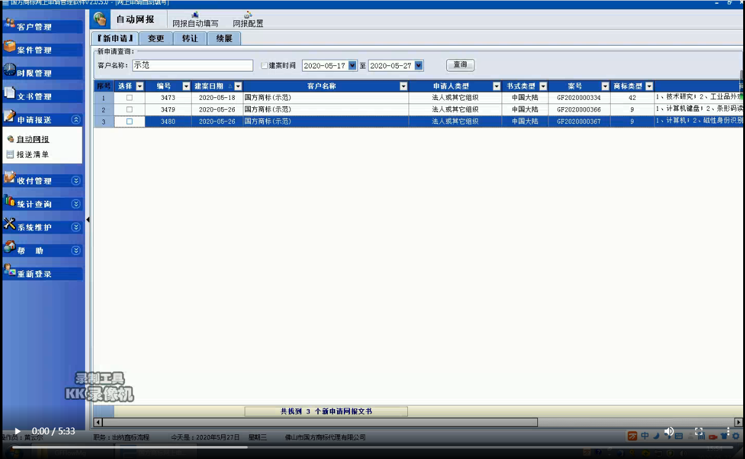Play the video with the play button
Viewport: 745px width, 459px height.
[17, 431]
